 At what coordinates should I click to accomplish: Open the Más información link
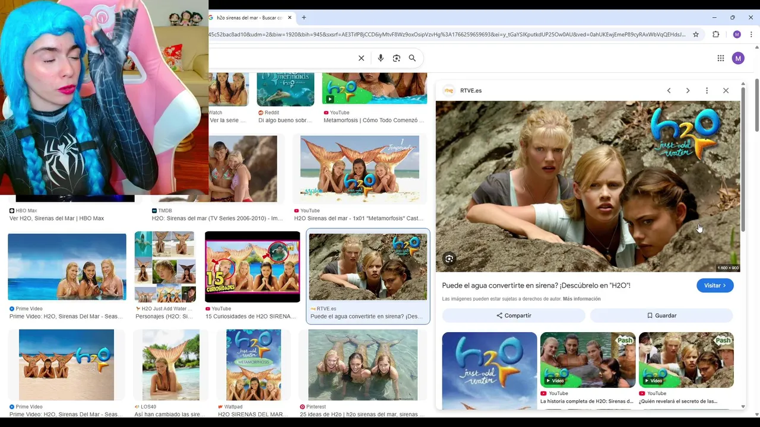(582, 299)
